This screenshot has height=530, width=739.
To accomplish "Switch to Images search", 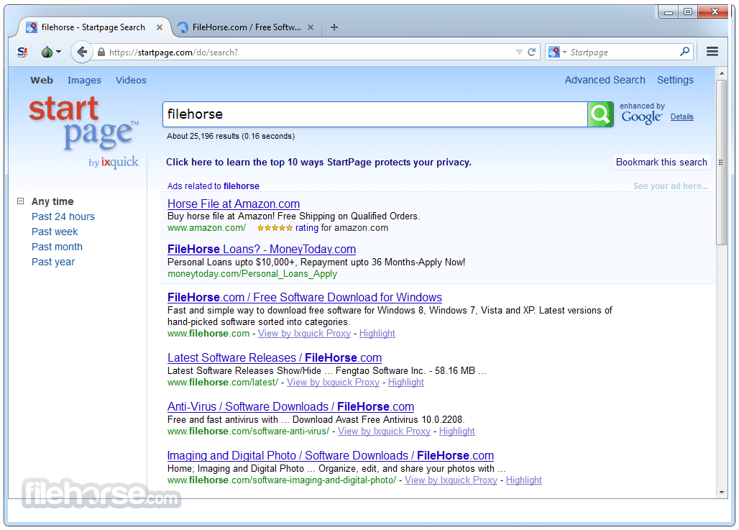I will pos(84,80).
